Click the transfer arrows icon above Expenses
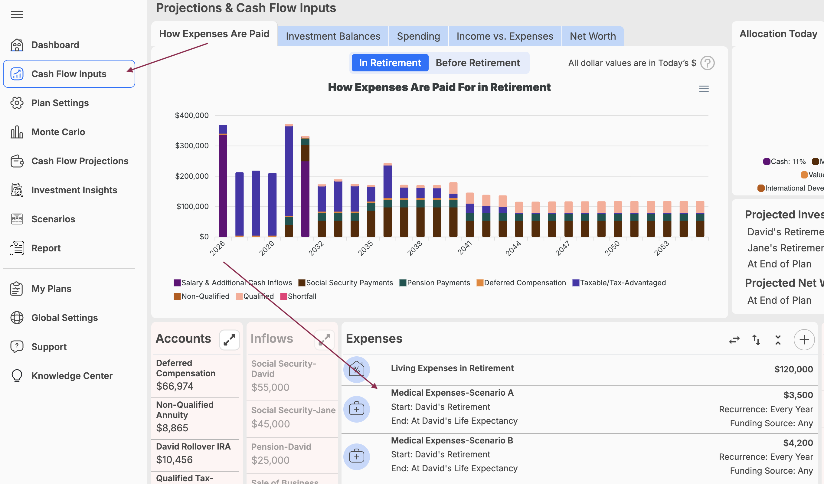 pos(734,340)
